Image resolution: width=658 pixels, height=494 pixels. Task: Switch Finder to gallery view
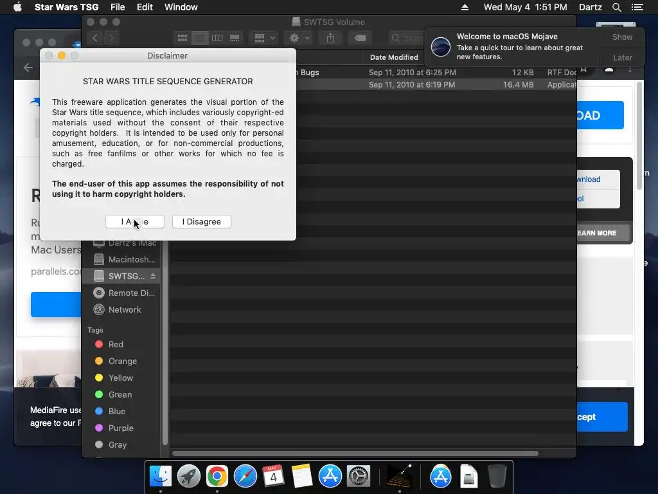[x=235, y=38]
